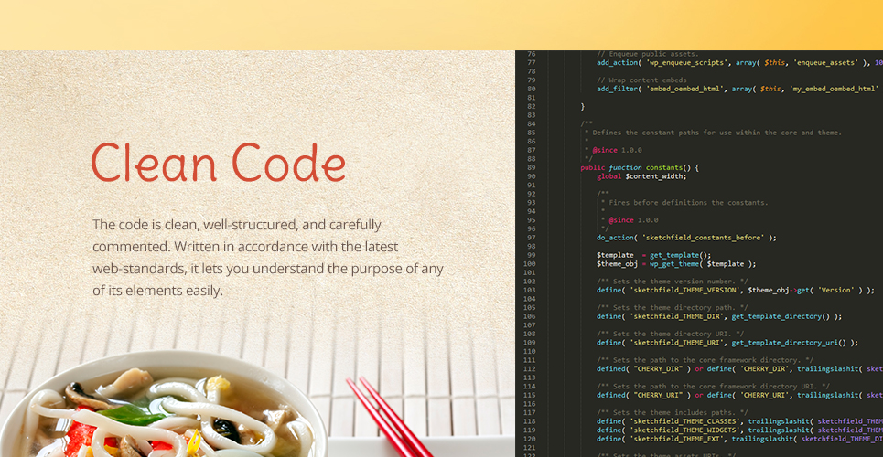
Task: Click the red chopsticks image
Action: pos(389,417)
